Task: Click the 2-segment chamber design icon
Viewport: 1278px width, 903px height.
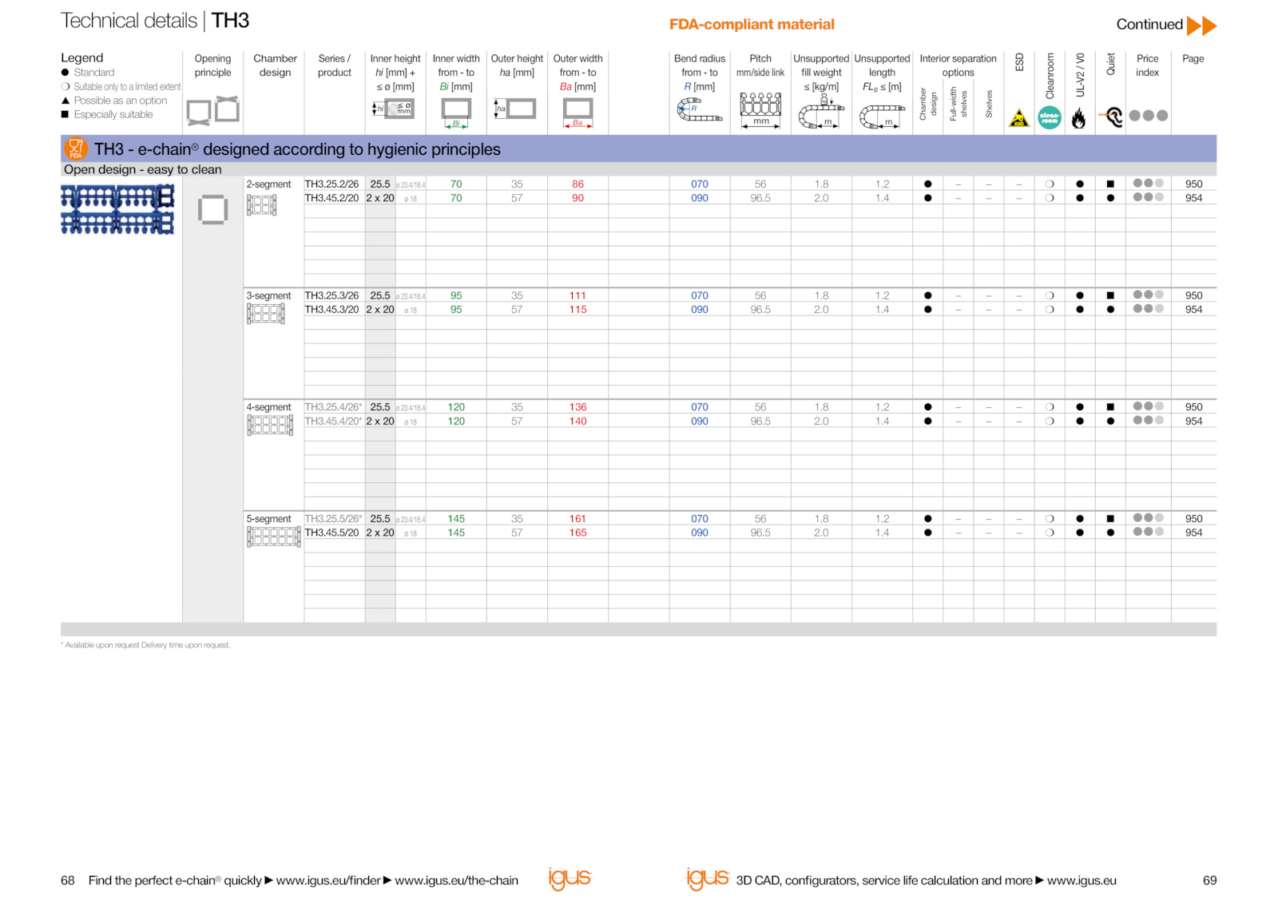Action: 261,205
